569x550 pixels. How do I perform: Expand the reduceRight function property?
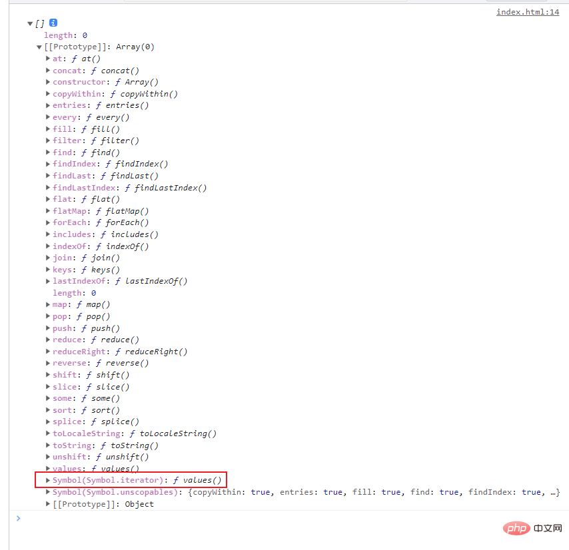pos(48,352)
